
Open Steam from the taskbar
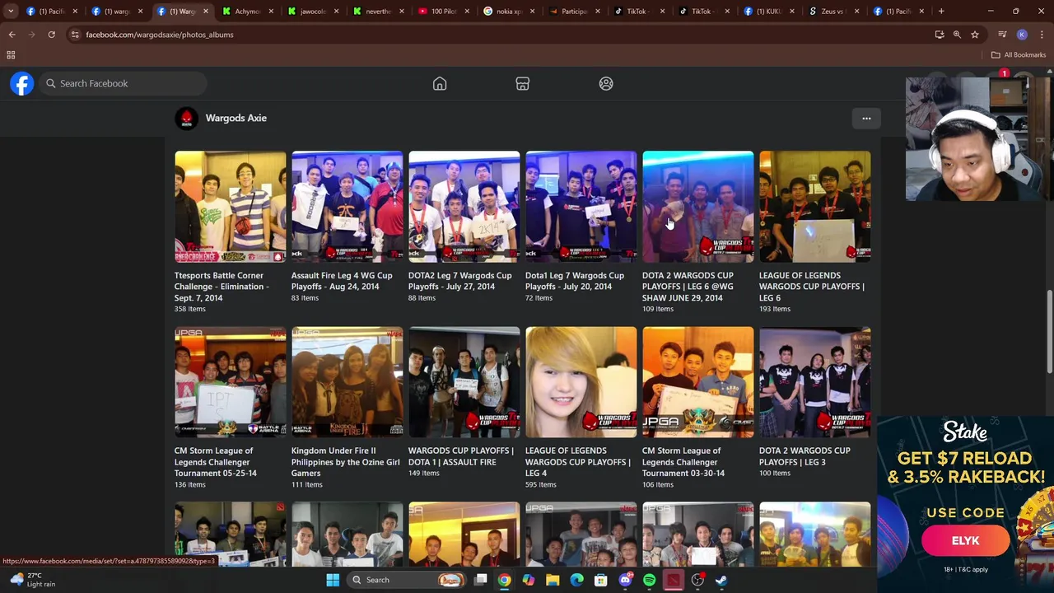click(721, 580)
